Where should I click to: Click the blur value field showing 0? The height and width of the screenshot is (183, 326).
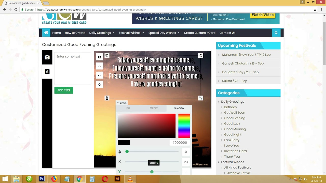[186, 152]
